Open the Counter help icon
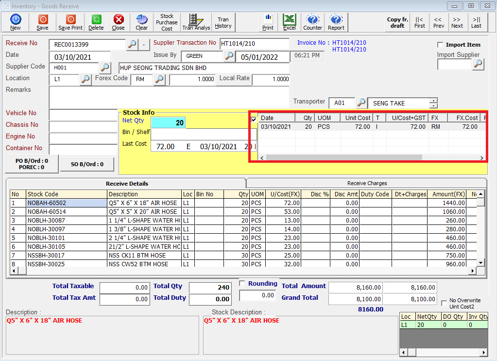497x361 pixels. [312, 22]
